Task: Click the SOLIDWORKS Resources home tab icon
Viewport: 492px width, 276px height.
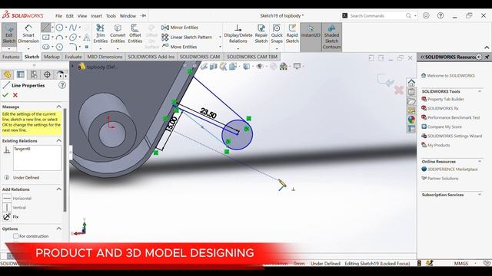Action: tap(411, 83)
